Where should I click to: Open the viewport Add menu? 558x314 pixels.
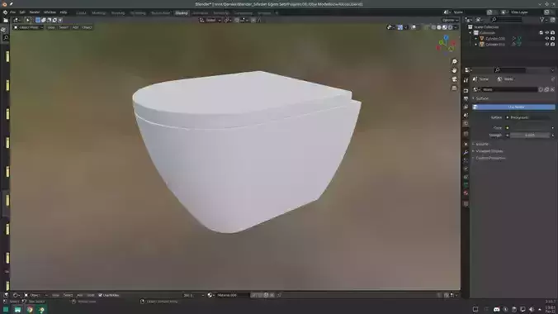[x=75, y=27]
